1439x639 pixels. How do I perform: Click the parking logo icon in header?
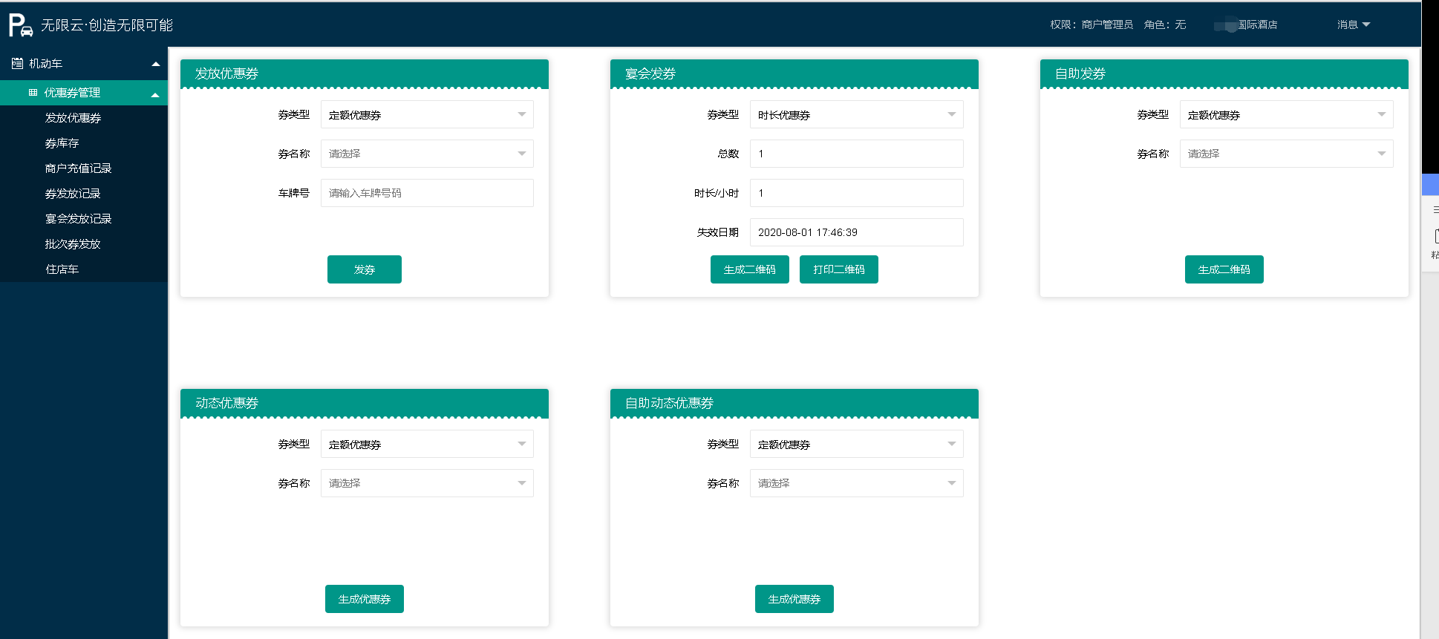tap(21, 25)
